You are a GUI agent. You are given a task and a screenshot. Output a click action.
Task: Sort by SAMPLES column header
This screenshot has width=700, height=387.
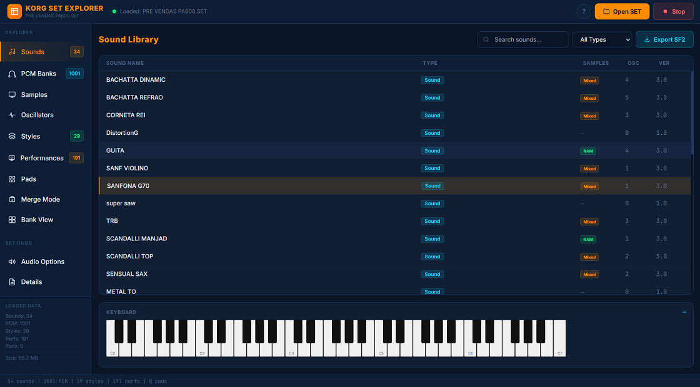[596, 63]
